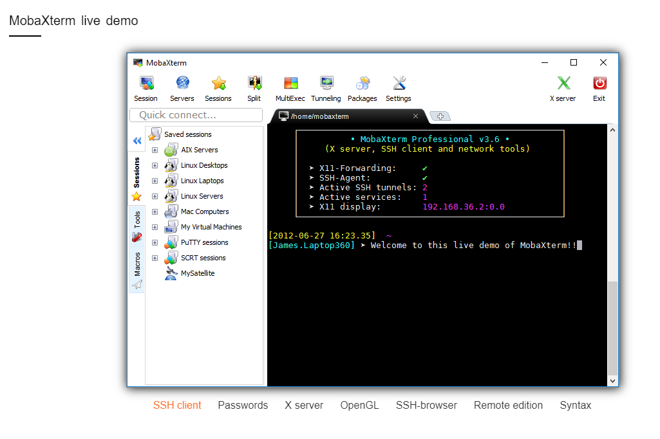Collapse sidebar with double-arrow icon
Viewport: 660px width, 439px height.
pos(137,141)
